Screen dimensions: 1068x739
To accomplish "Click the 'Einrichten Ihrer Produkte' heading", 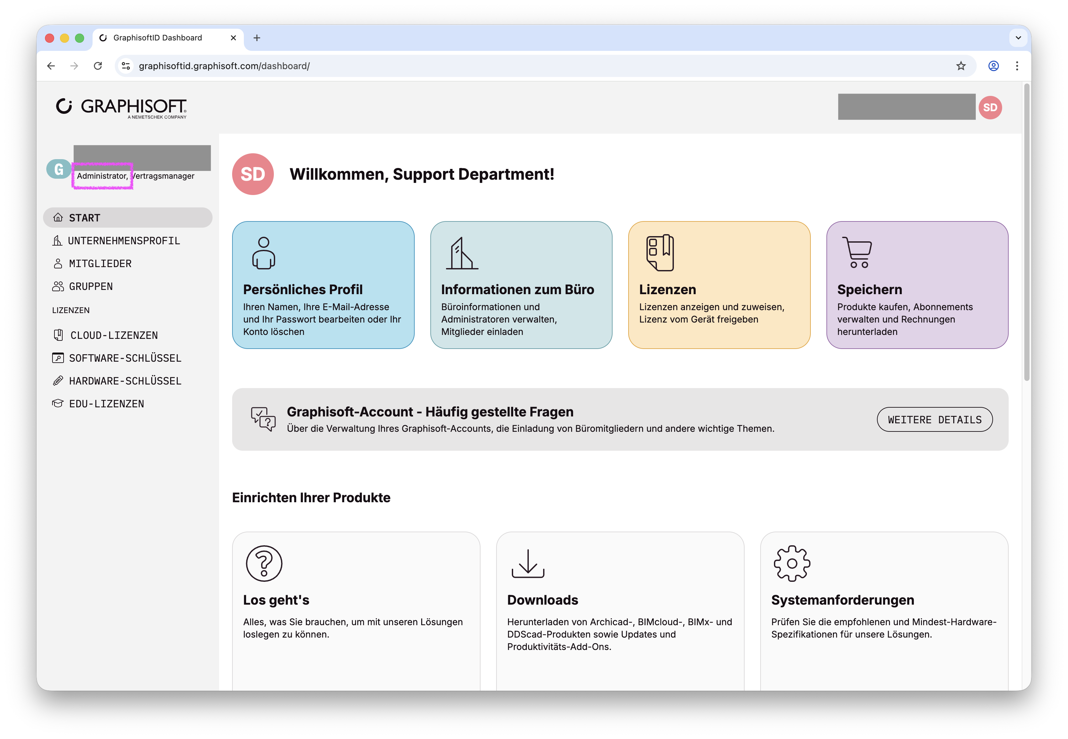I will tap(311, 497).
